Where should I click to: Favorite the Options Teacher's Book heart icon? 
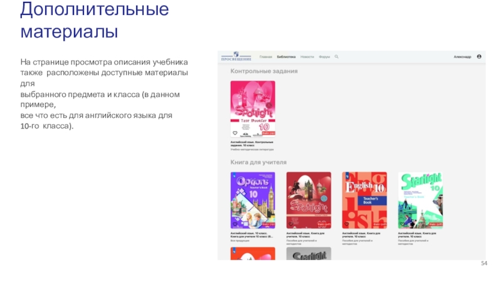(235, 224)
